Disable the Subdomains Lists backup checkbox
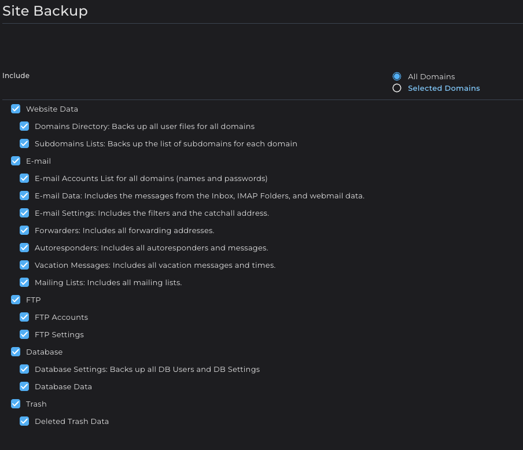The image size is (523, 450). tap(24, 143)
